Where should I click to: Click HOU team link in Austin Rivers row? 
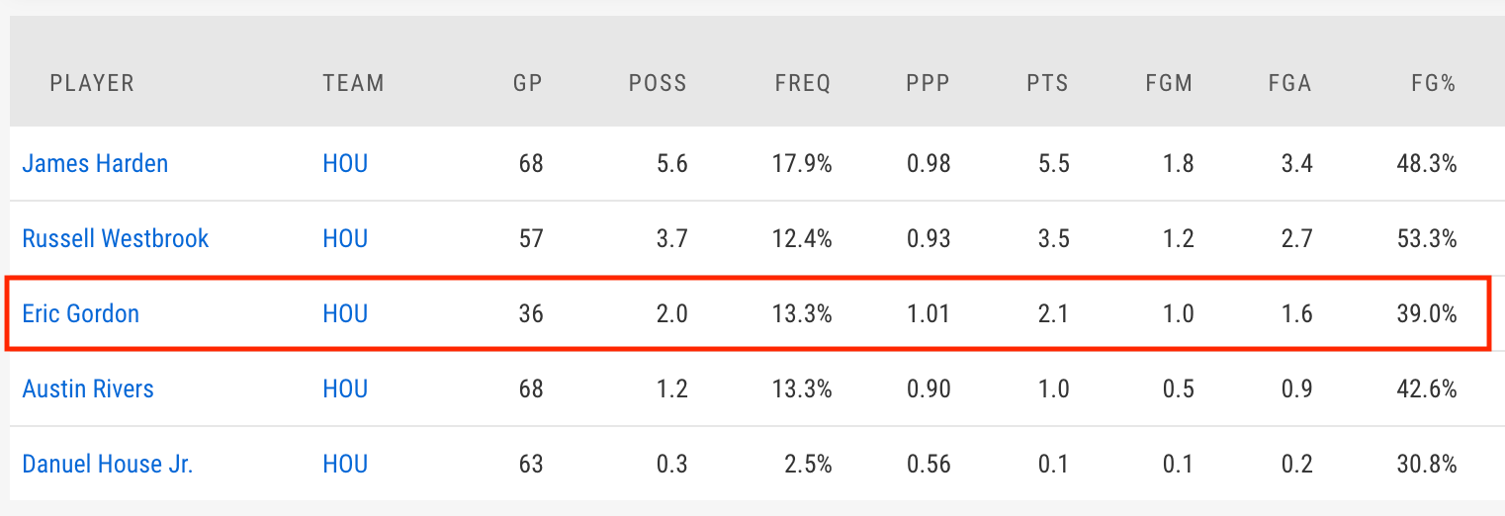pos(345,388)
